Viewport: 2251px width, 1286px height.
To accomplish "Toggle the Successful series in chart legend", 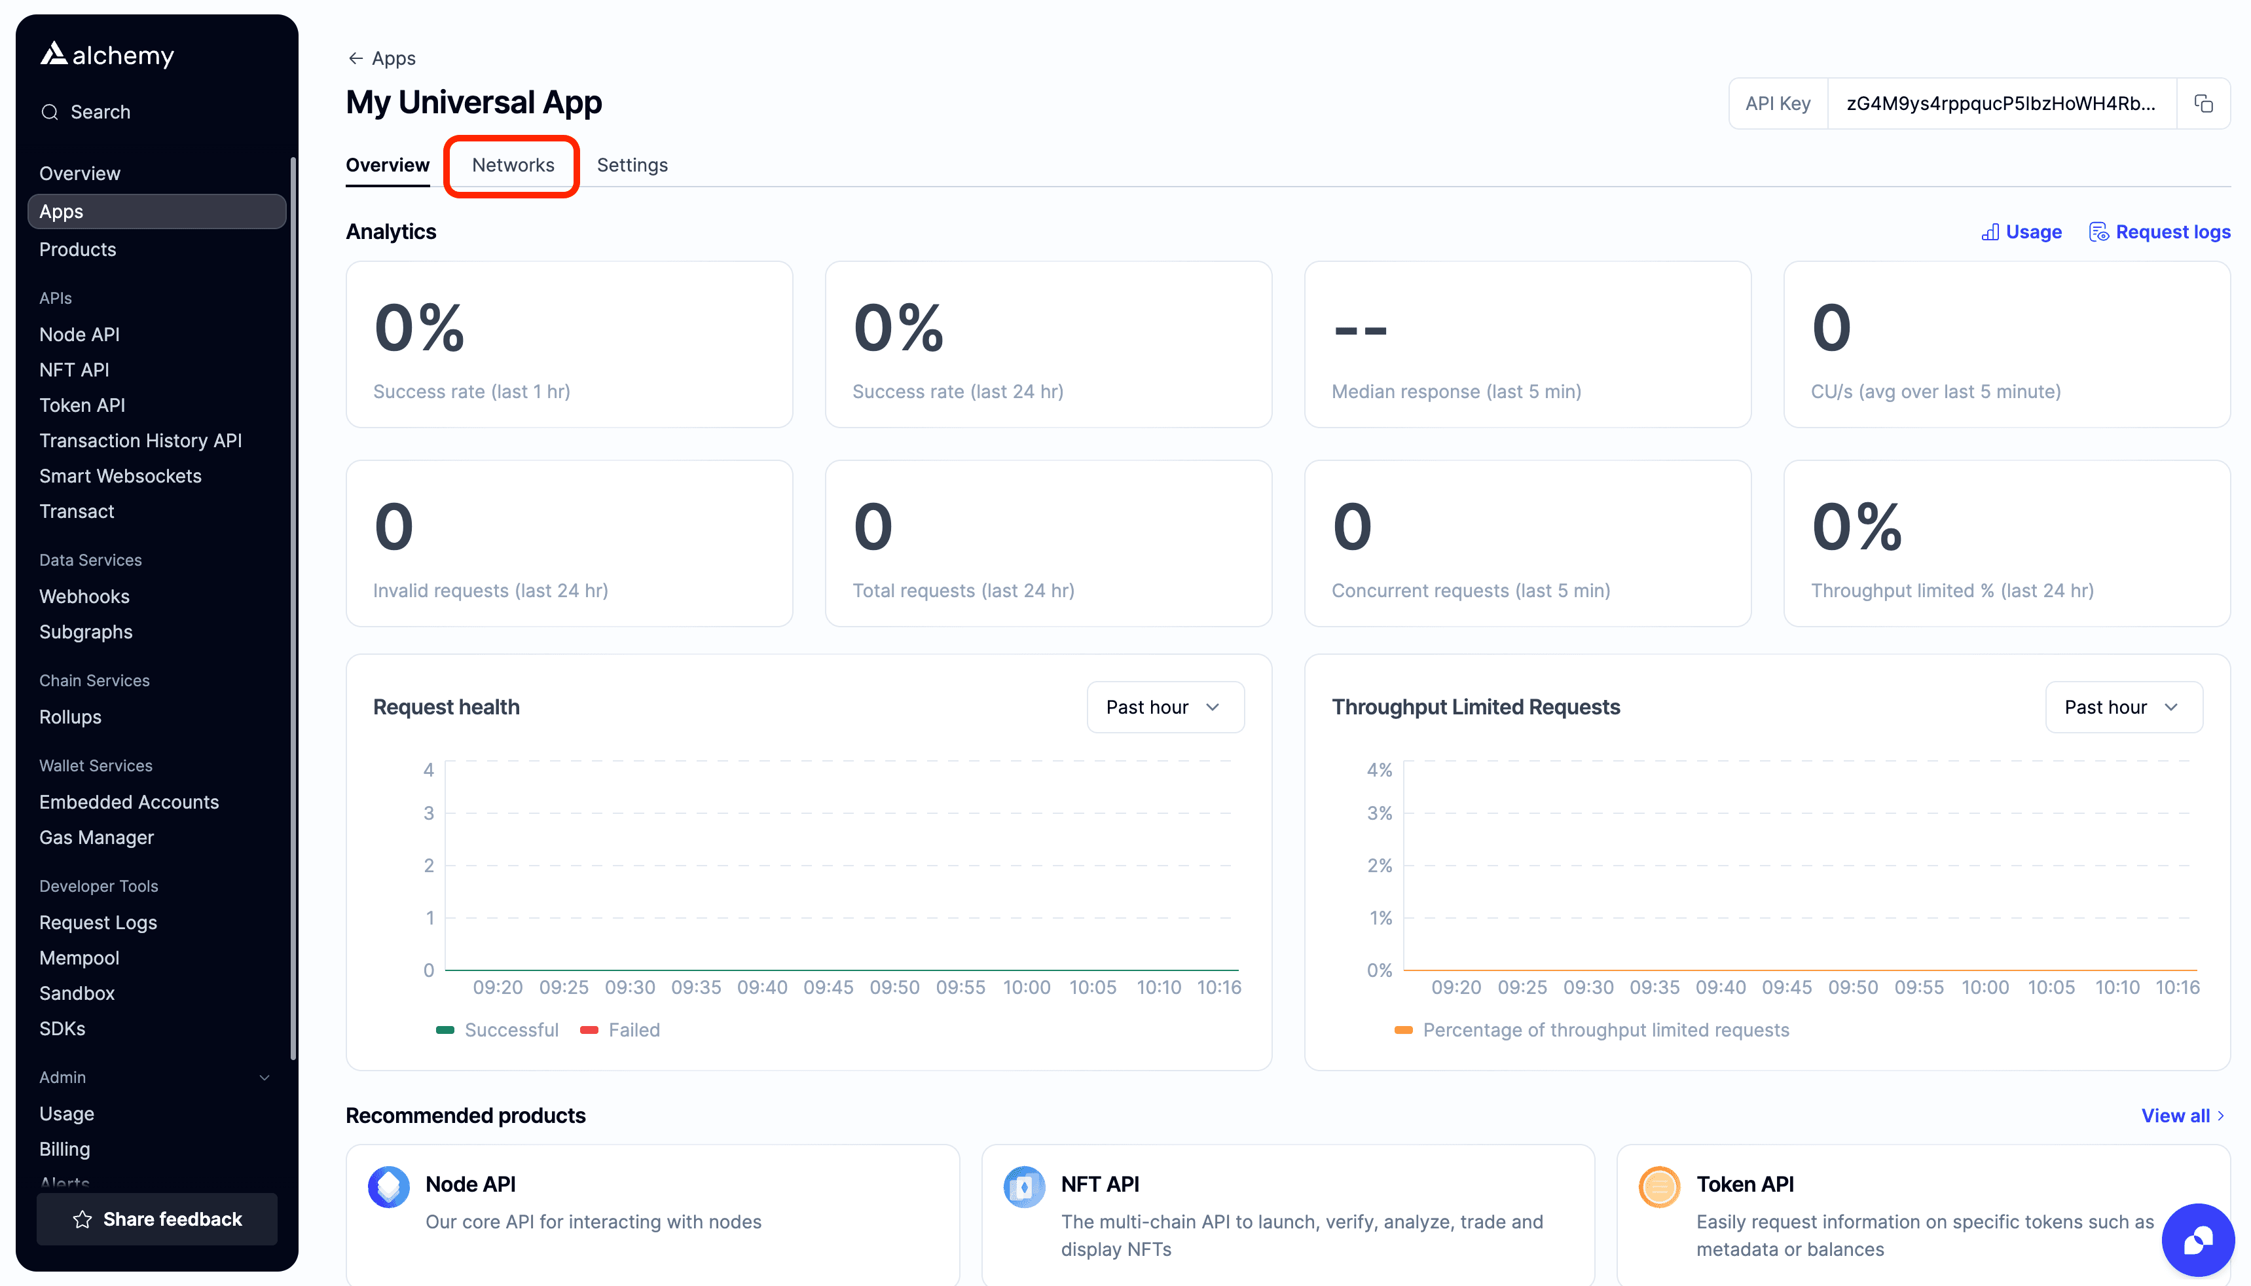I will tap(498, 1030).
